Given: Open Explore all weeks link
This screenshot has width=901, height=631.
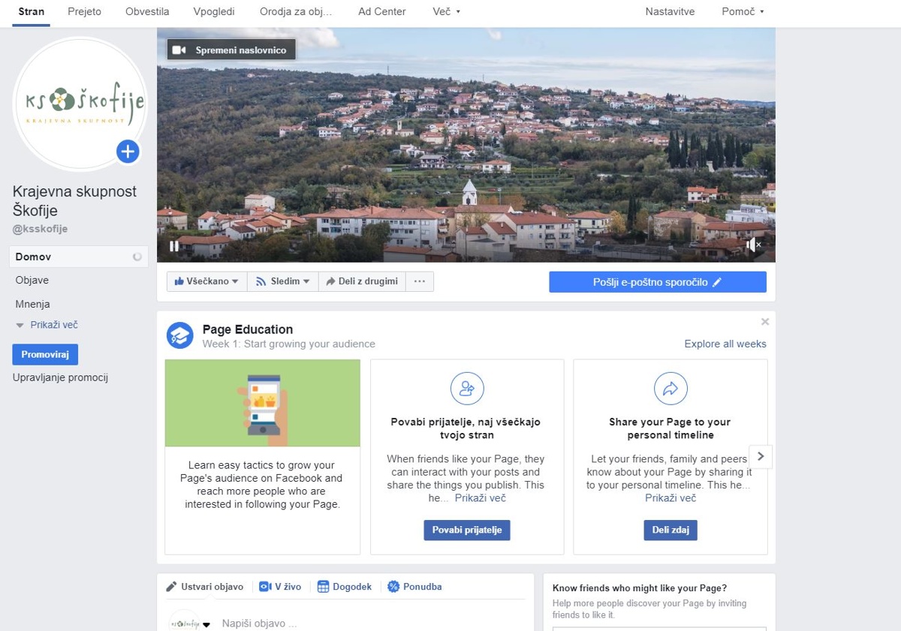Looking at the screenshot, I should click(x=725, y=344).
